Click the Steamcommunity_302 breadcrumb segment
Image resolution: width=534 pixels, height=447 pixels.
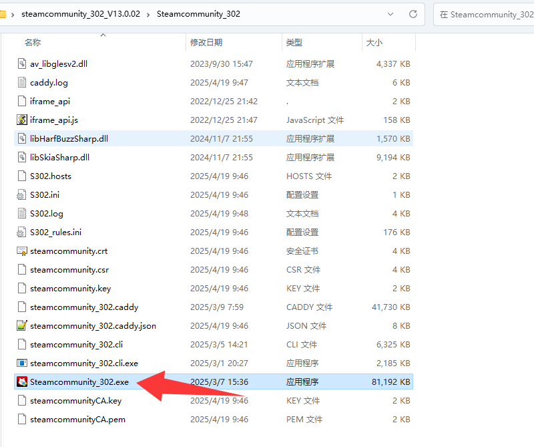(198, 14)
